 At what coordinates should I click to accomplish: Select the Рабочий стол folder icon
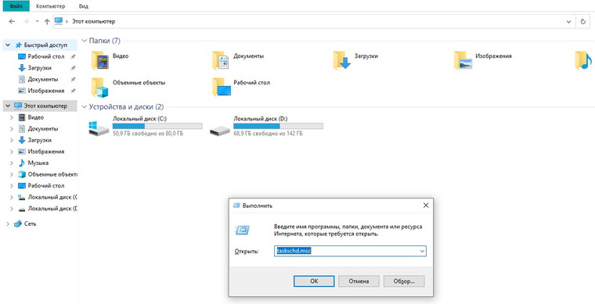click(x=222, y=87)
